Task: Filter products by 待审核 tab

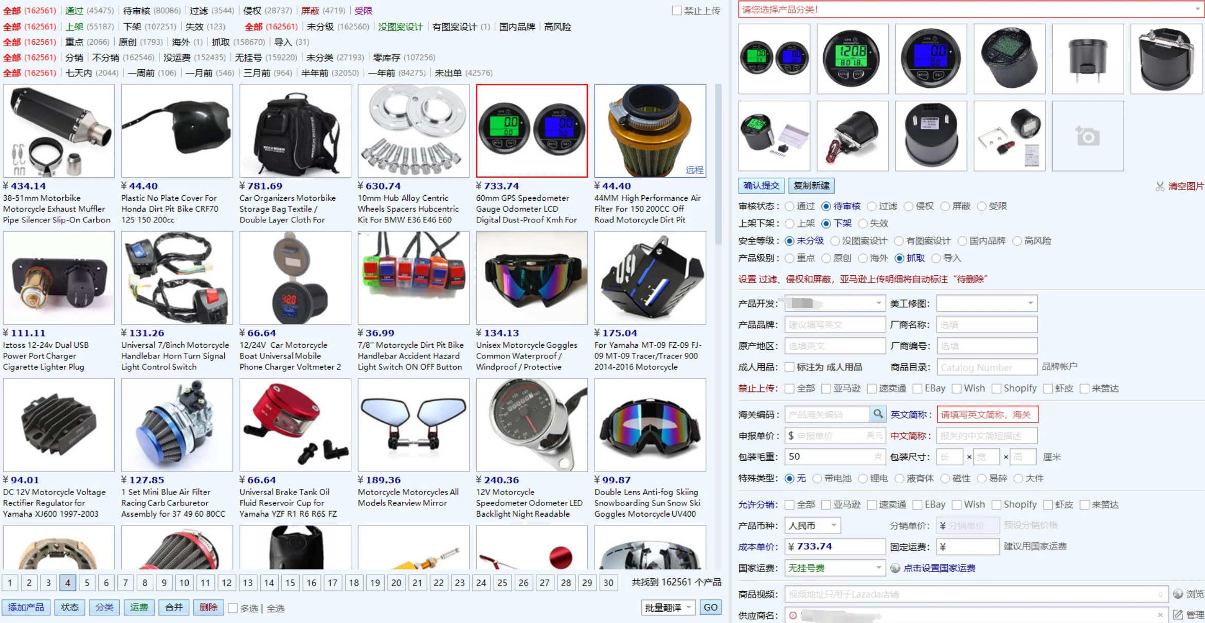Action: [x=136, y=11]
